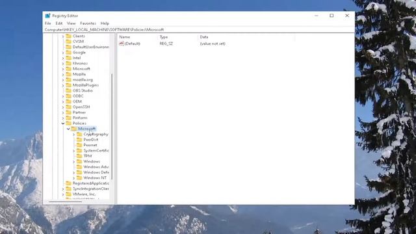416x234 pixels.
Task: Click the Windows Adv folder icon
Action: pos(79,167)
